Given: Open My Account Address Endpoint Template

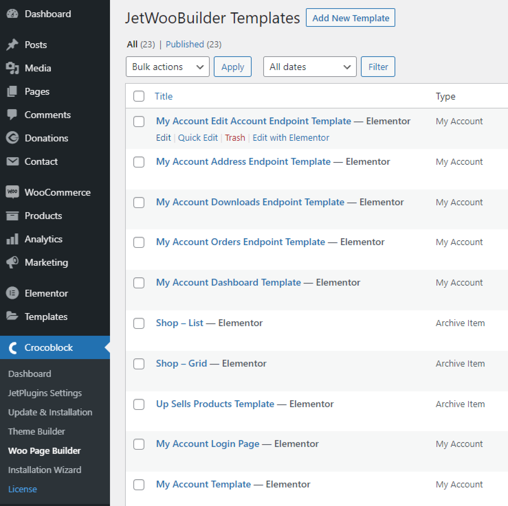Looking at the screenshot, I should [243, 161].
